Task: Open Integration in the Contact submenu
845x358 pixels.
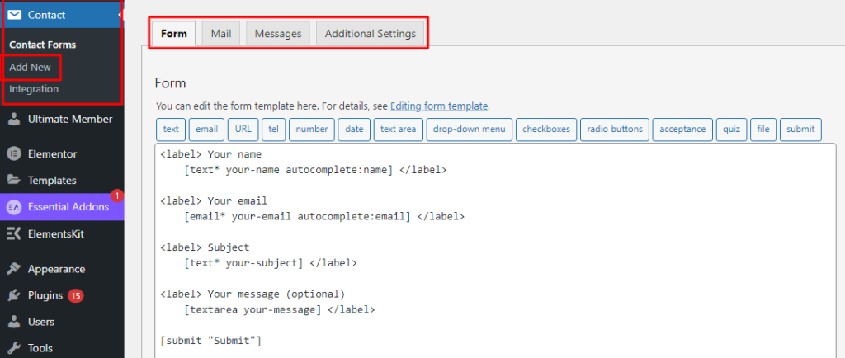Action: (x=34, y=88)
